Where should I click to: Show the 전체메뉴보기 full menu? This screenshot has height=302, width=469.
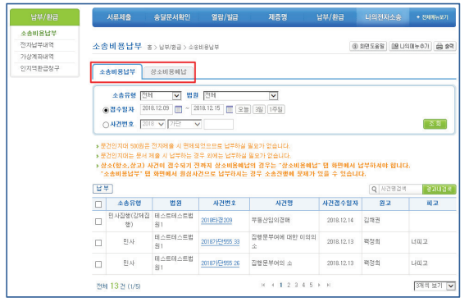point(432,17)
